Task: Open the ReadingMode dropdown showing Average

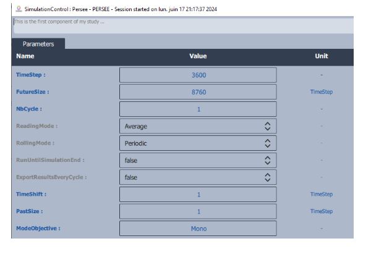Action: pyautogui.click(x=198, y=126)
